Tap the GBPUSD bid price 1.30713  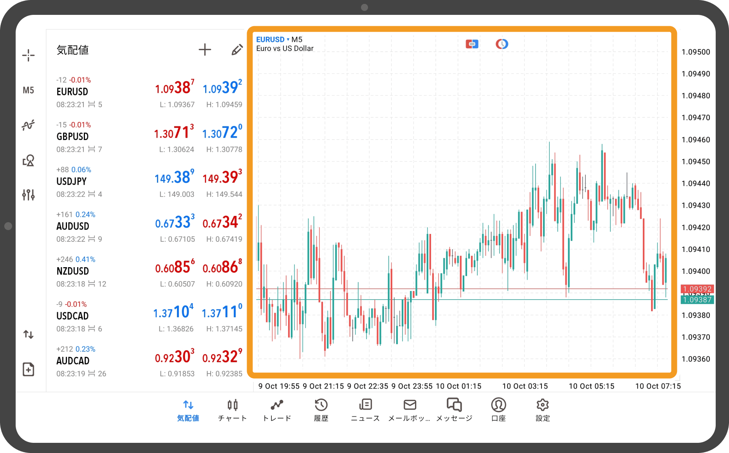pos(174,133)
